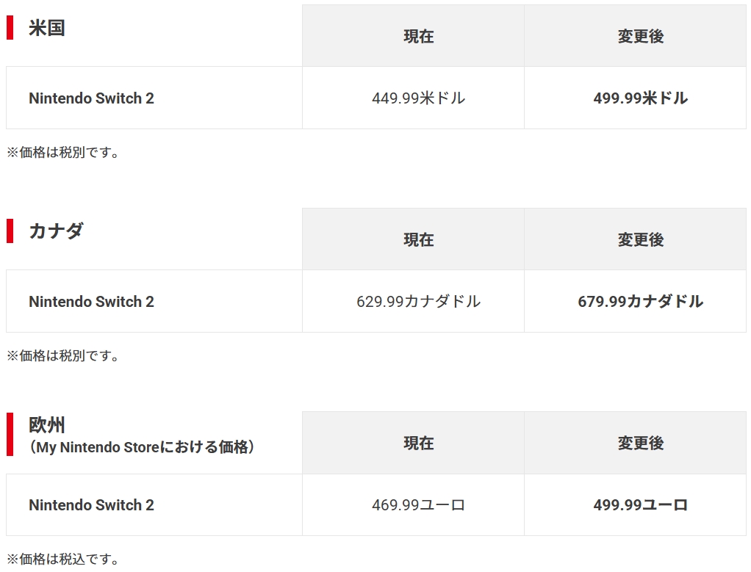Click the red bar beside カナダ heading
This screenshot has height=572, width=751.
(x=10, y=231)
